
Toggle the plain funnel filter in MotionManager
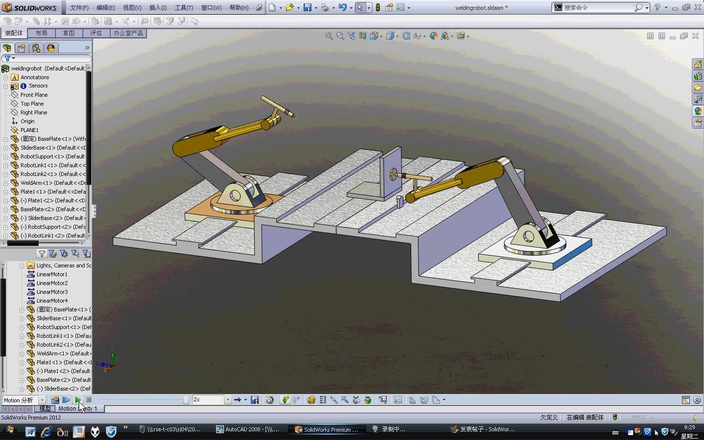coord(42,254)
